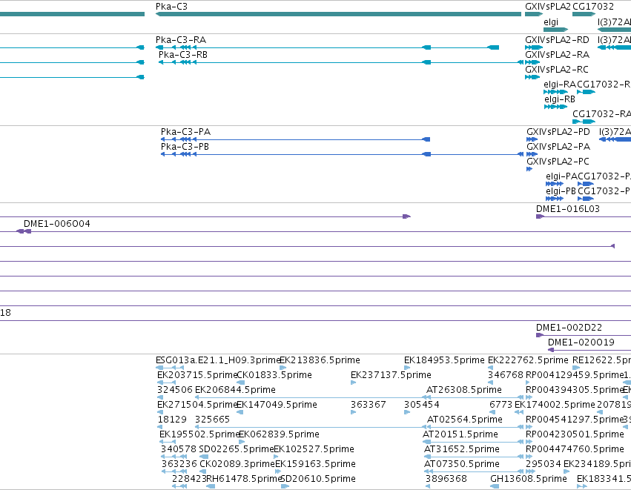Select EST AT26308.5prime

(464, 390)
